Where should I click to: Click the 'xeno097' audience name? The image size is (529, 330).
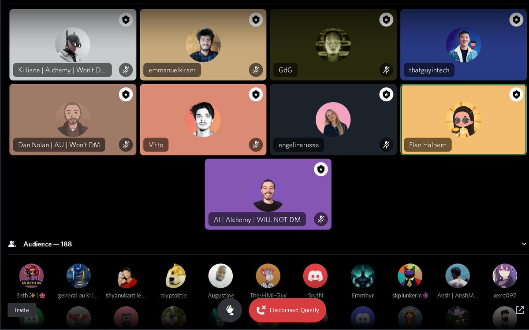point(505,296)
